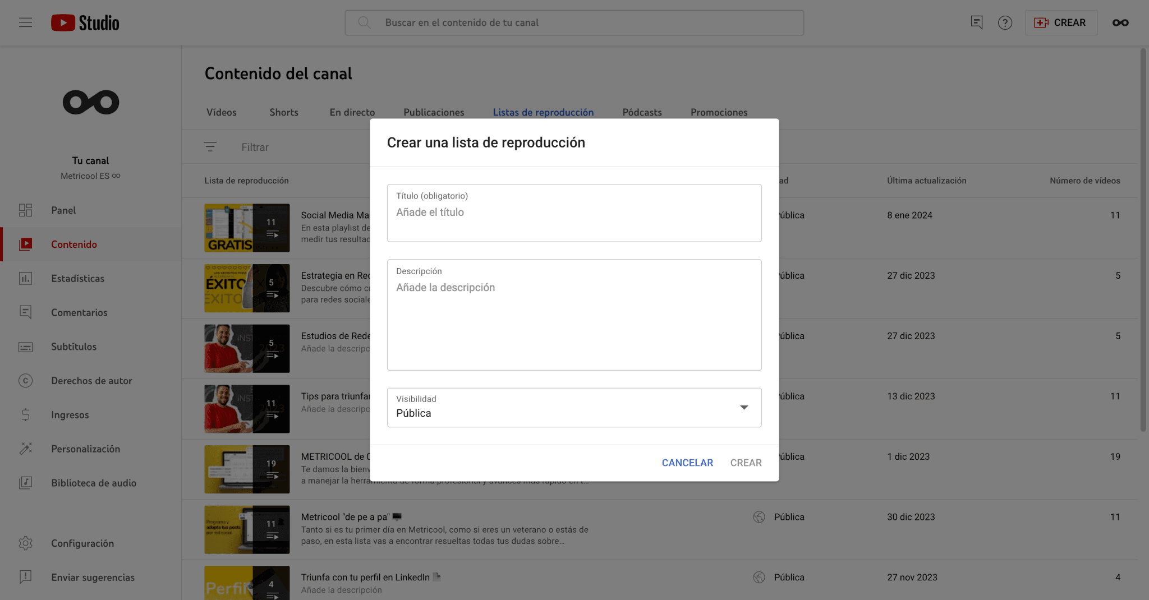Image resolution: width=1149 pixels, height=600 pixels.
Task: Click Última actualización column header
Action: (926, 181)
